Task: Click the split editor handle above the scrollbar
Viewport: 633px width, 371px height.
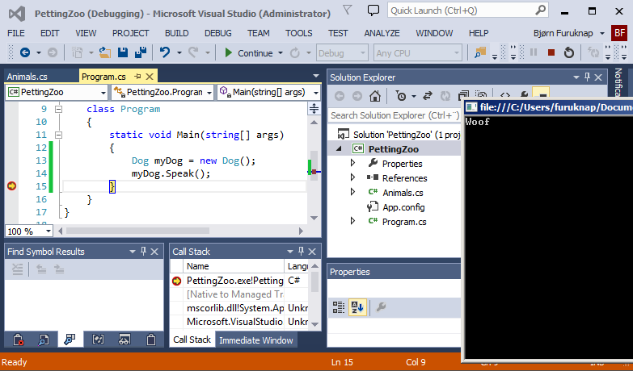Action: click(x=314, y=108)
